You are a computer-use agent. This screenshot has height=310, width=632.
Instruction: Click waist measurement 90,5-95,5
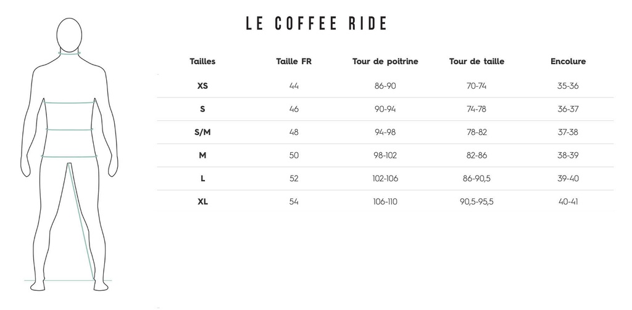click(x=476, y=202)
